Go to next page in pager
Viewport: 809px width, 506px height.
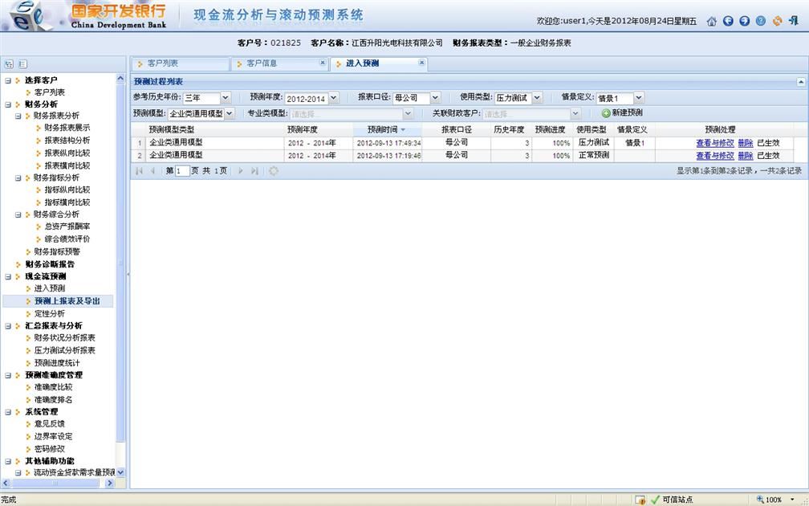pyautogui.click(x=241, y=171)
